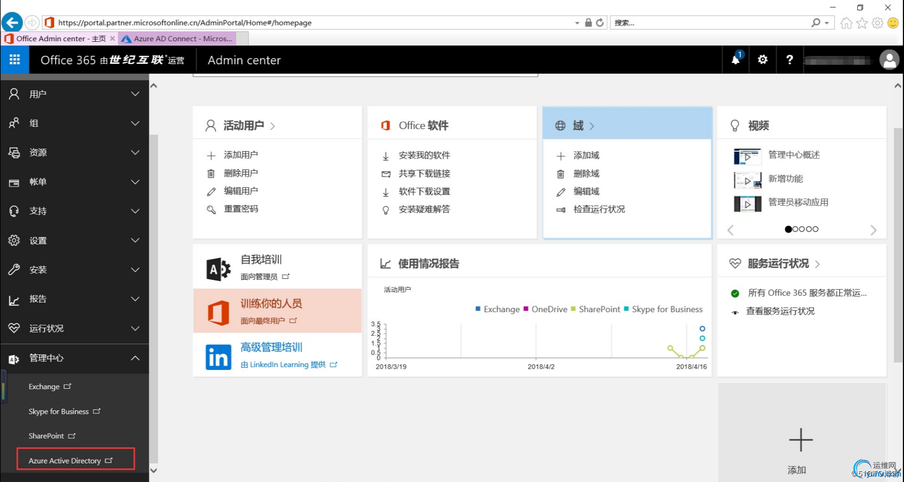The height and width of the screenshot is (482, 904).
Task: Expand the 用户 menu chevron
Action: pos(135,94)
